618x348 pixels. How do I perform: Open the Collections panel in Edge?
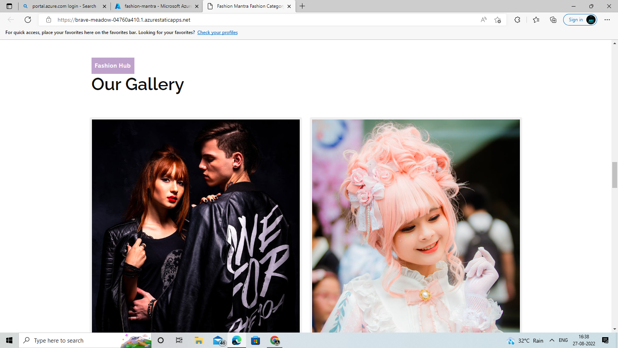[553, 20]
